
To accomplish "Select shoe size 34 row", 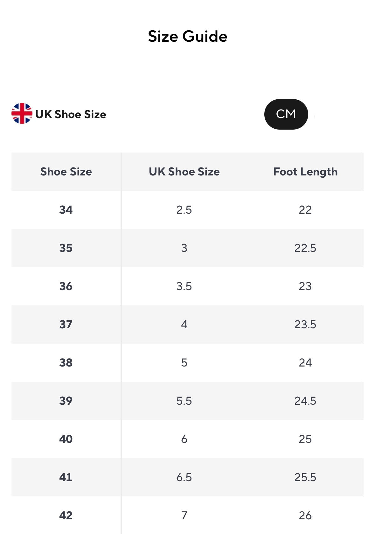I will click(66, 210).
